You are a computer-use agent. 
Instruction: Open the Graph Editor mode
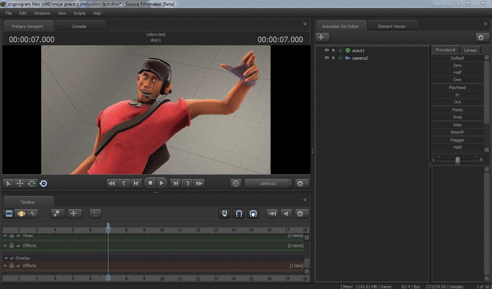(33, 213)
